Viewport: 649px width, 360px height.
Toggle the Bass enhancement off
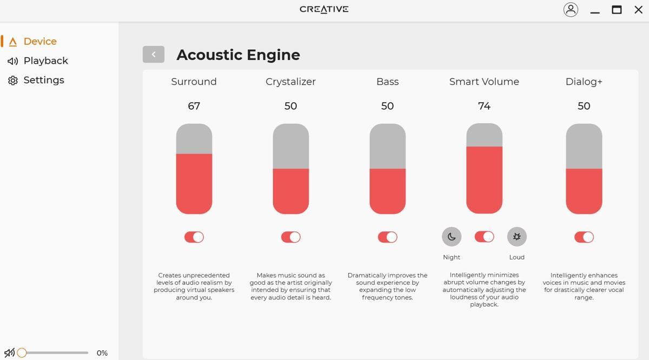click(x=388, y=237)
